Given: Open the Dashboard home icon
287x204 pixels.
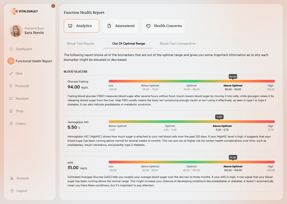Looking at the screenshot, I should pyautogui.click(x=11, y=49).
